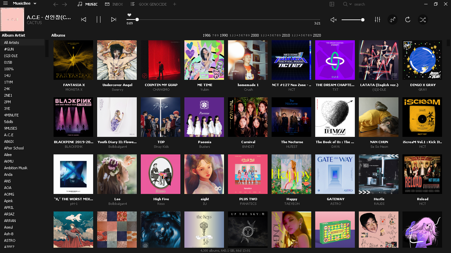Open the DINGO X GRAY album cover
The image size is (451, 253).
[x=422, y=60]
